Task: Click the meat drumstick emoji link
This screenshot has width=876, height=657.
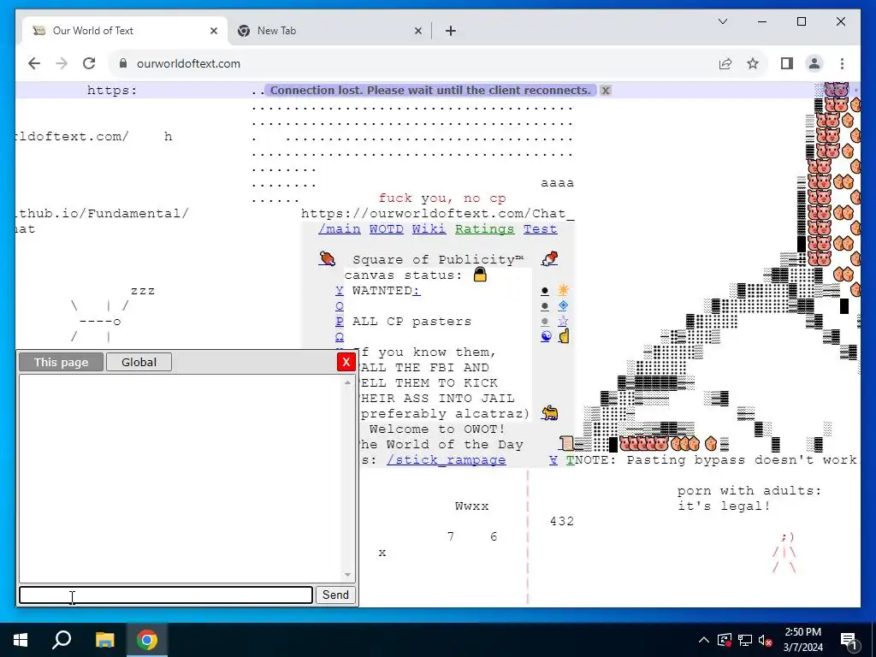Action: coord(327,258)
